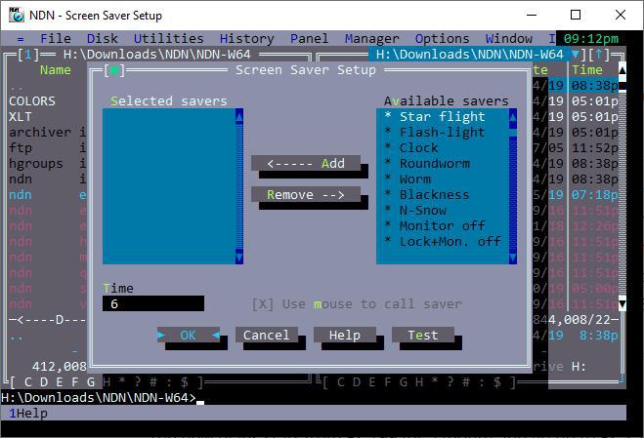
Task: Click the Cancel button
Action: coord(266,335)
